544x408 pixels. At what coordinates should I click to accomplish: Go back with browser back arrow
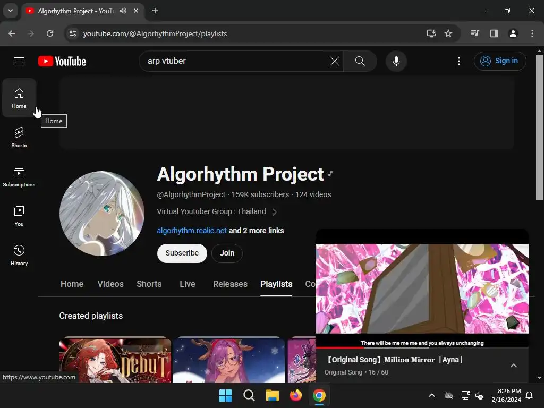click(12, 33)
